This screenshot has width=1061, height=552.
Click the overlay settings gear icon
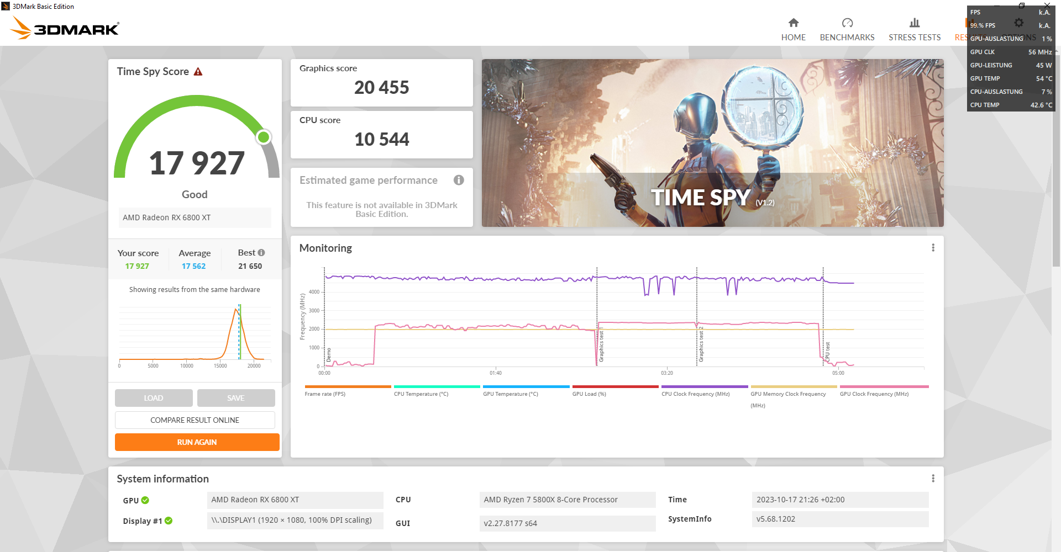coord(1018,23)
